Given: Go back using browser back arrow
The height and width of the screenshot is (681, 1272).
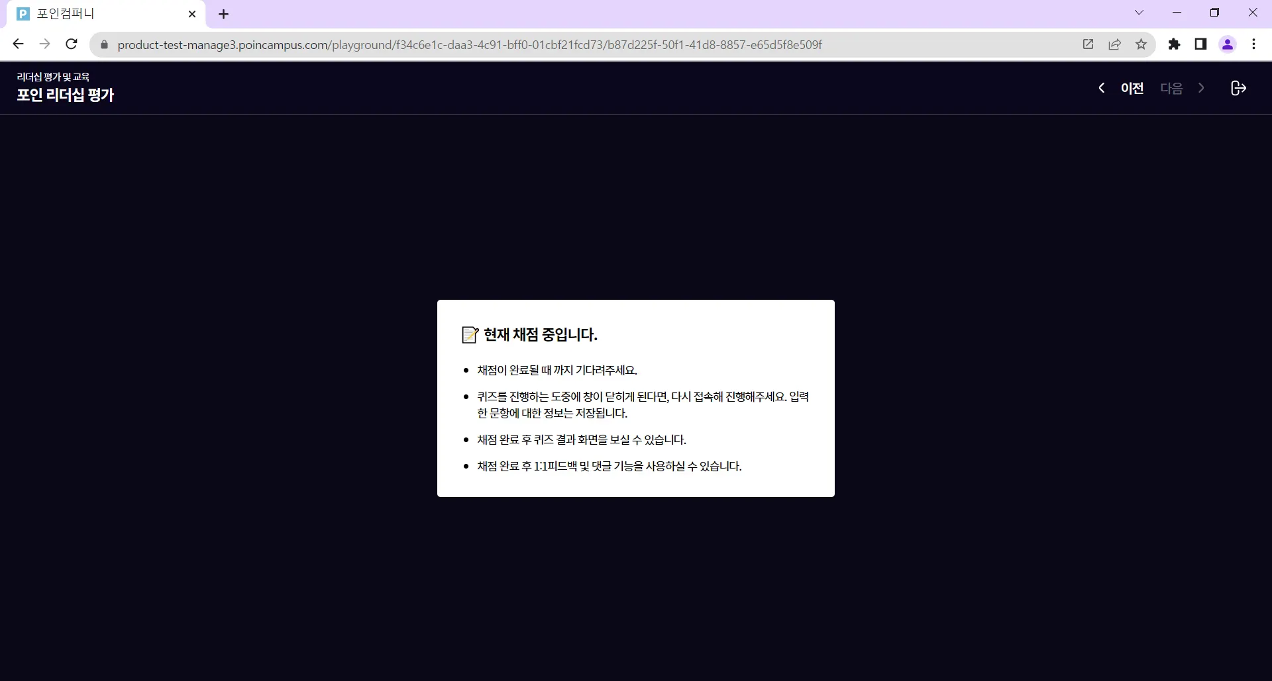Looking at the screenshot, I should (18, 44).
